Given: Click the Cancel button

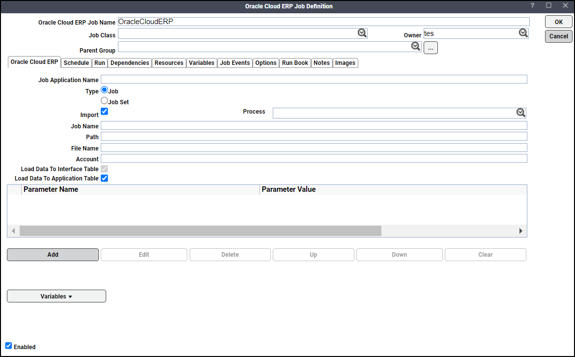Looking at the screenshot, I should pyautogui.click(x=558, y=36).
